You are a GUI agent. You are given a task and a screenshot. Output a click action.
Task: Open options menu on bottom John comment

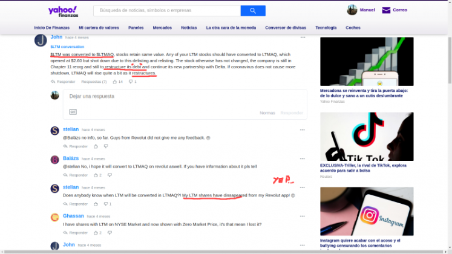(302, 245)
